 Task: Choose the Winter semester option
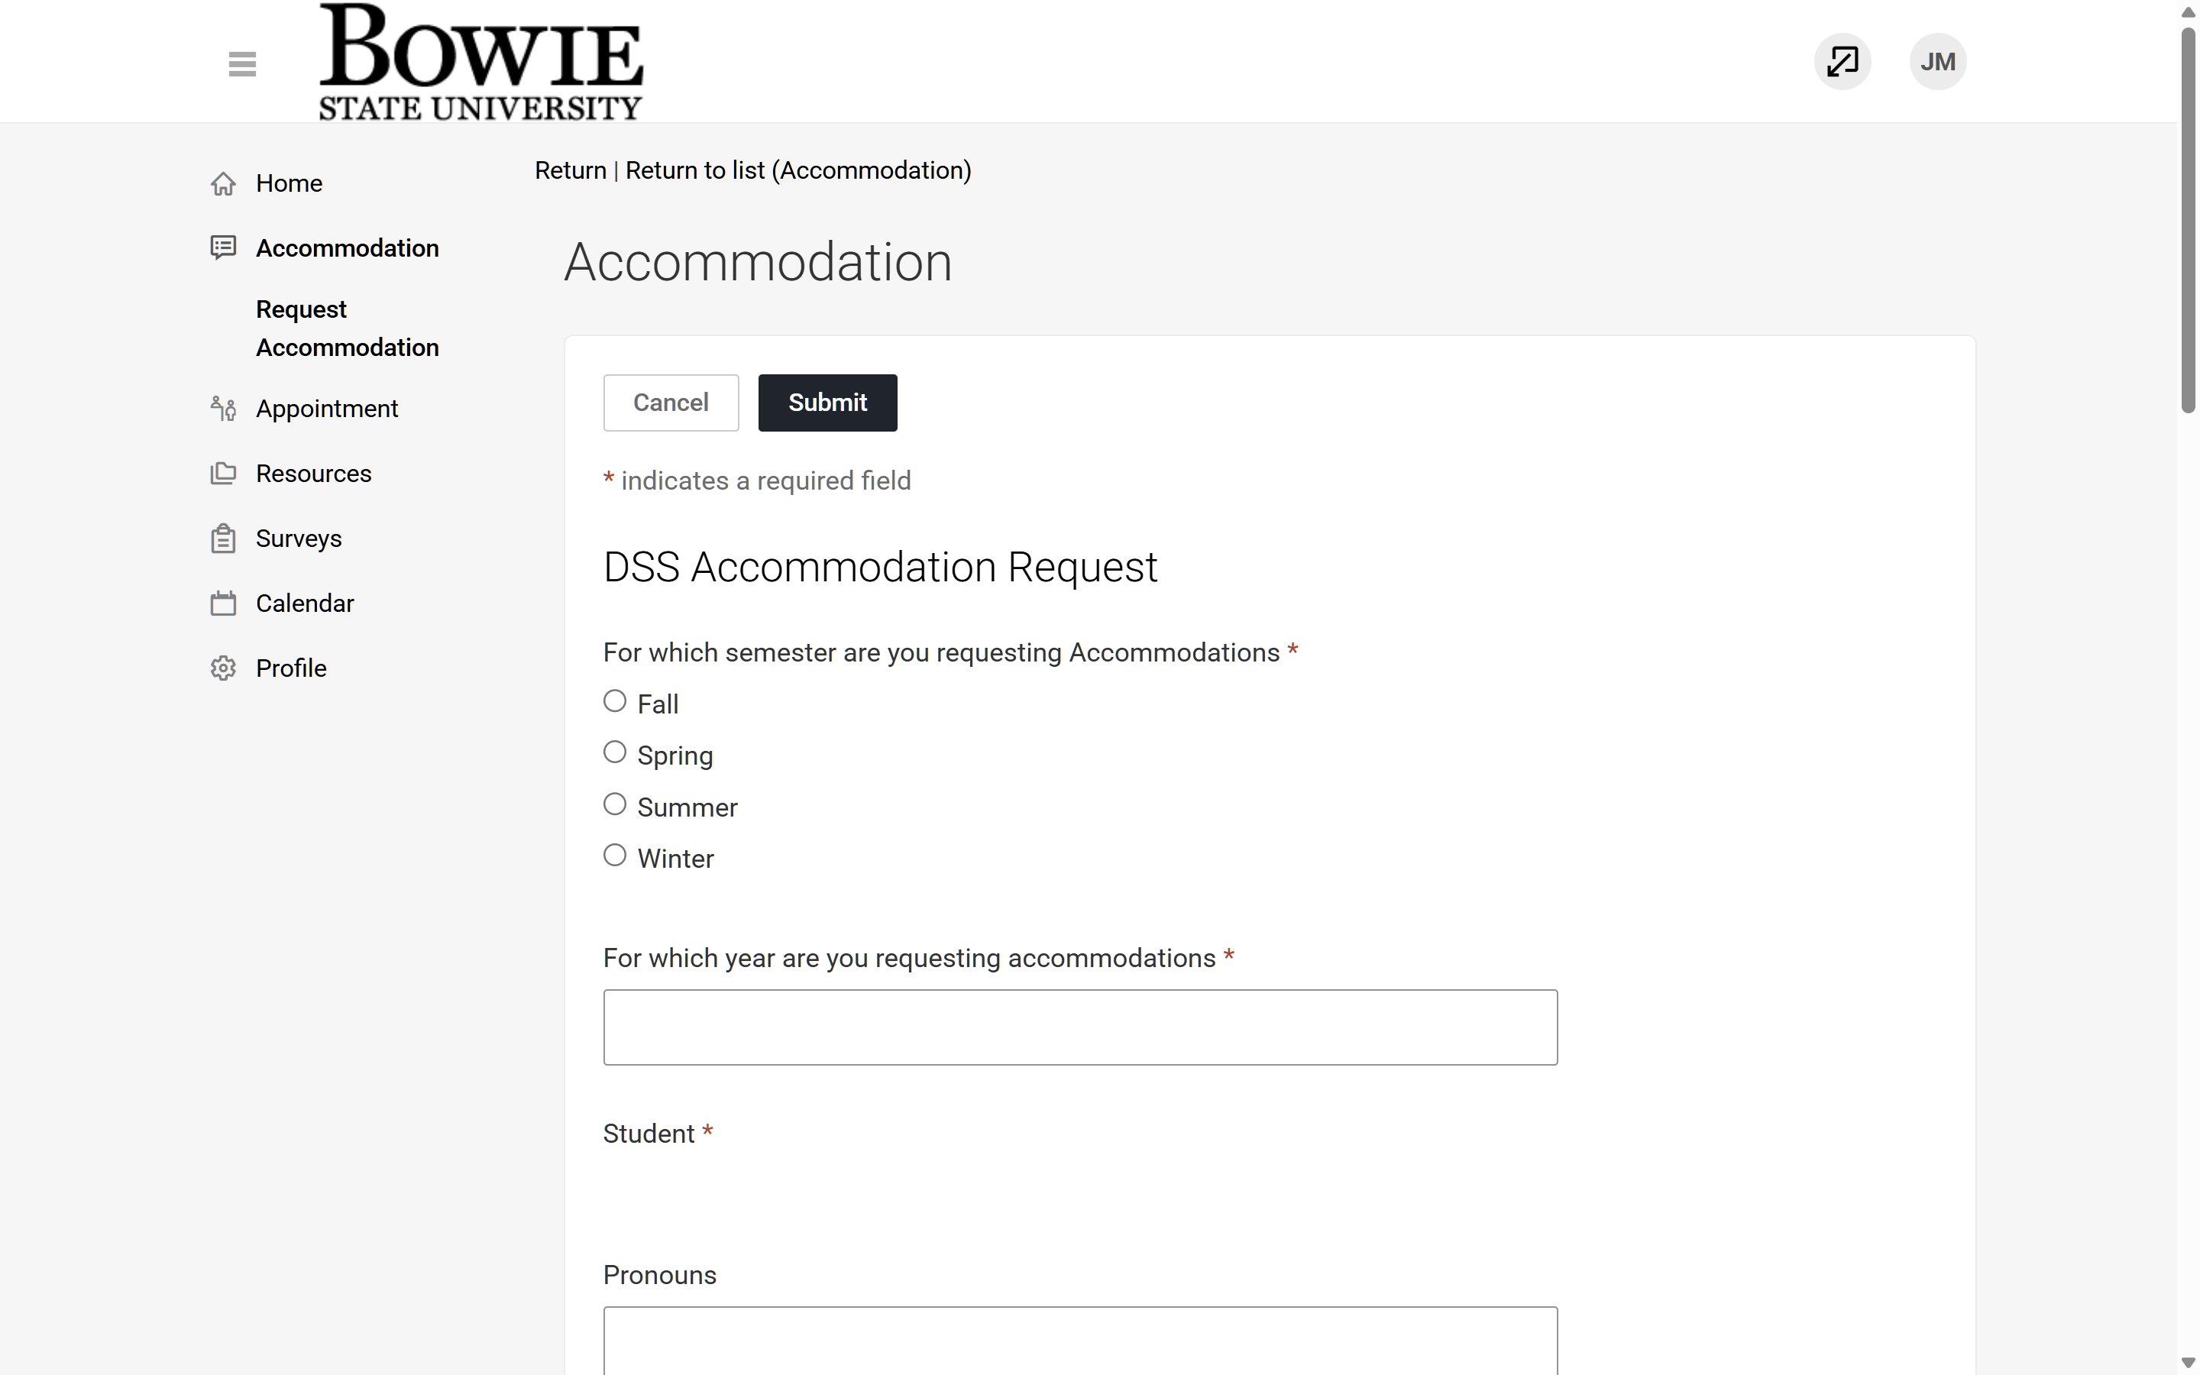coord(614,855)
